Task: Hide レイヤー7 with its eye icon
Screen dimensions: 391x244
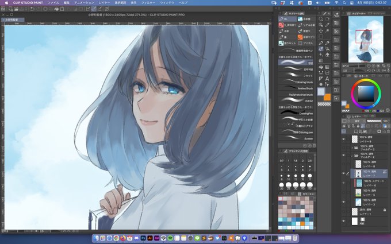Action: pyautogui.click(x=344, y=173)
